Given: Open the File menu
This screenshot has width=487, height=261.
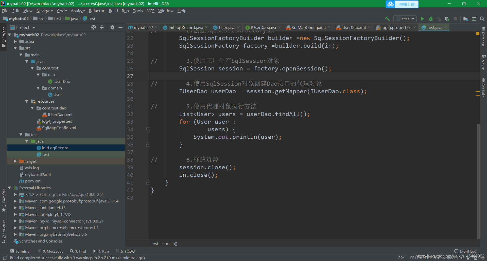Looking at the screenshot, I should (x=5, y=11).
